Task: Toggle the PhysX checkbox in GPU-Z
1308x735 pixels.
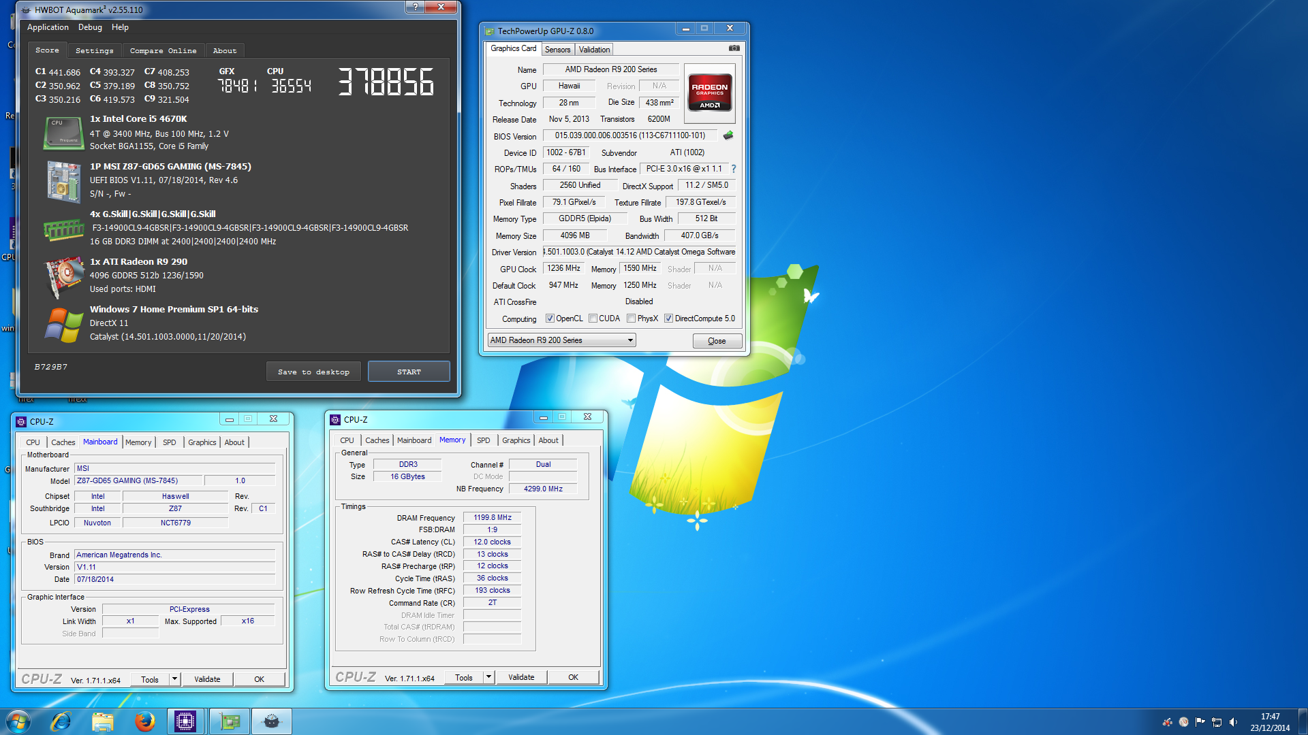Action: 631,318
